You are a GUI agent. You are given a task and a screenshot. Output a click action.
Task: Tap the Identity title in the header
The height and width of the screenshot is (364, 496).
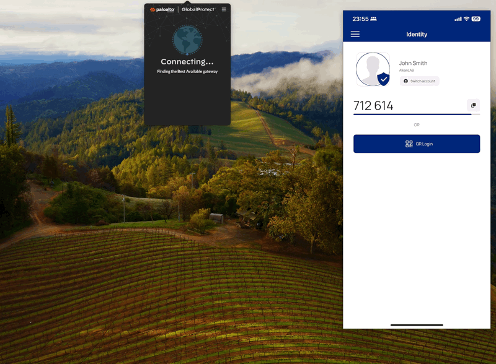pyautogui.click(x=416, y=35)
